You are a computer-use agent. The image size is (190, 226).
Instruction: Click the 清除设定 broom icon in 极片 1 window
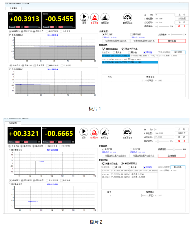click(x=105, y=17)
